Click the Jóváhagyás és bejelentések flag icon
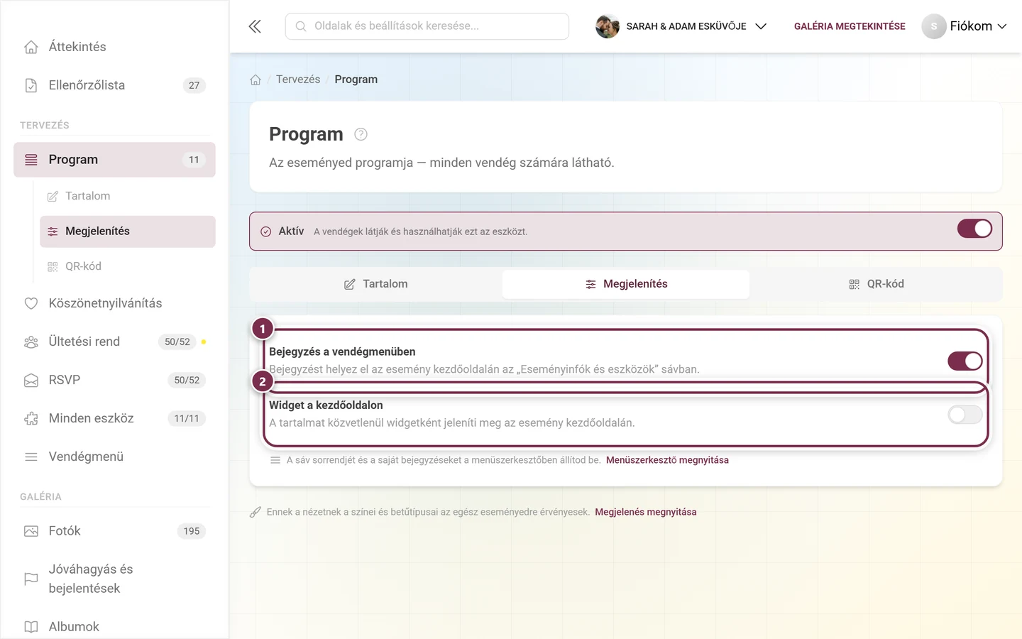The width and height of the screenshot is (1022, 639). (x=31, y=579)
